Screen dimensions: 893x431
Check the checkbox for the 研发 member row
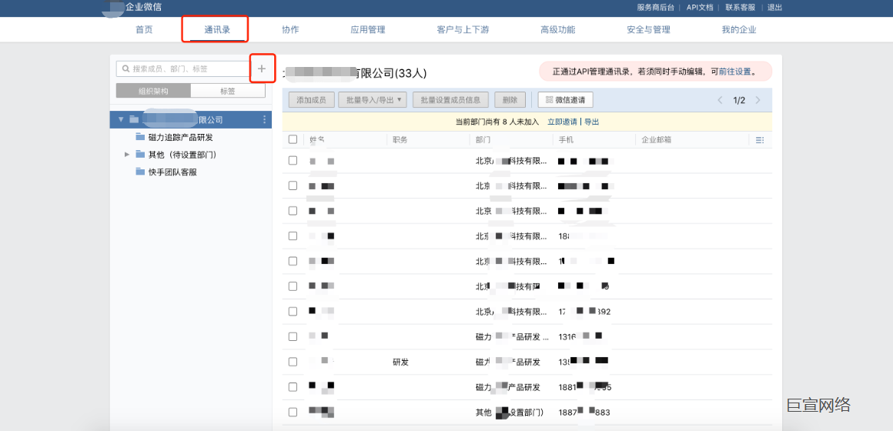[293, 362]
